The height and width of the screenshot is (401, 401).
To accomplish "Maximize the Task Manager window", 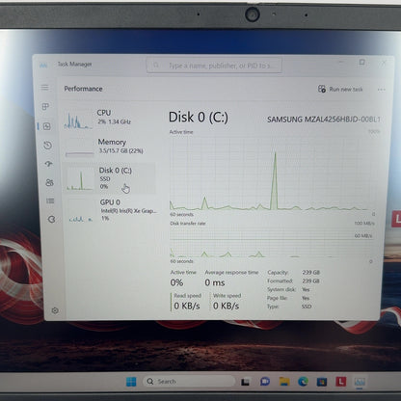I will pyautogui.click(x=362, y=62).
